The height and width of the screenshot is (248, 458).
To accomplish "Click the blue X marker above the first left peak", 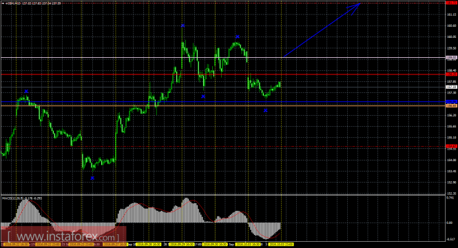I will coord(26,92).
